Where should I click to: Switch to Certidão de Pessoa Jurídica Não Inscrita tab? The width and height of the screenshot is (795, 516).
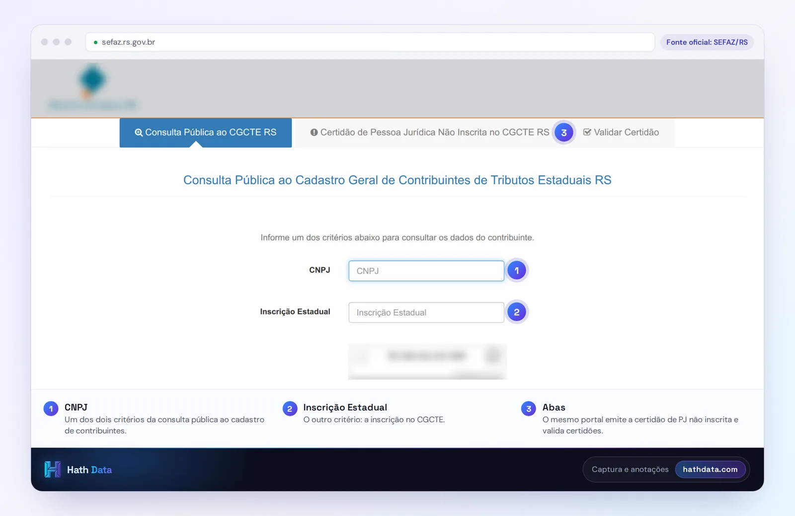point(430,133)
